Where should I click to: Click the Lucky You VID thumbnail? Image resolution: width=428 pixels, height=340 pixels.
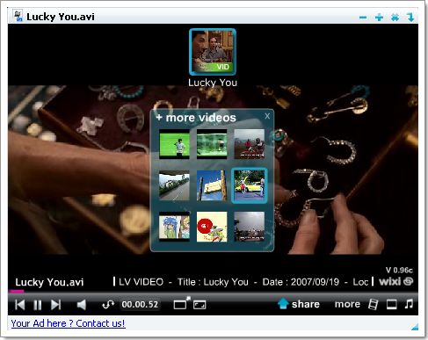[x=213, y=52]
